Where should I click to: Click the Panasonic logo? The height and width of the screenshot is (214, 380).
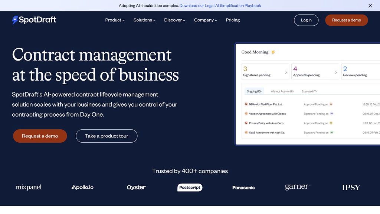point(243,188)
